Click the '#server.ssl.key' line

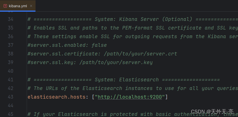pyautogui.click(x=90, y=62)
